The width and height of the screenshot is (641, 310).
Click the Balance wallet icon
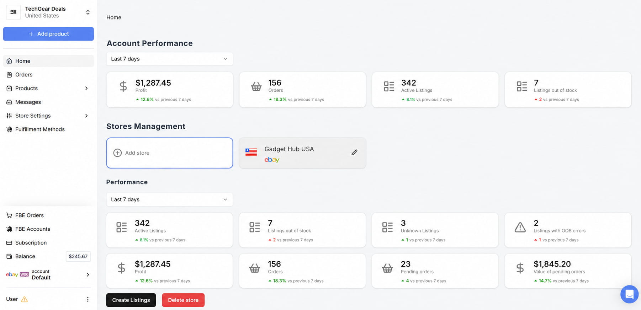[9, 256]
